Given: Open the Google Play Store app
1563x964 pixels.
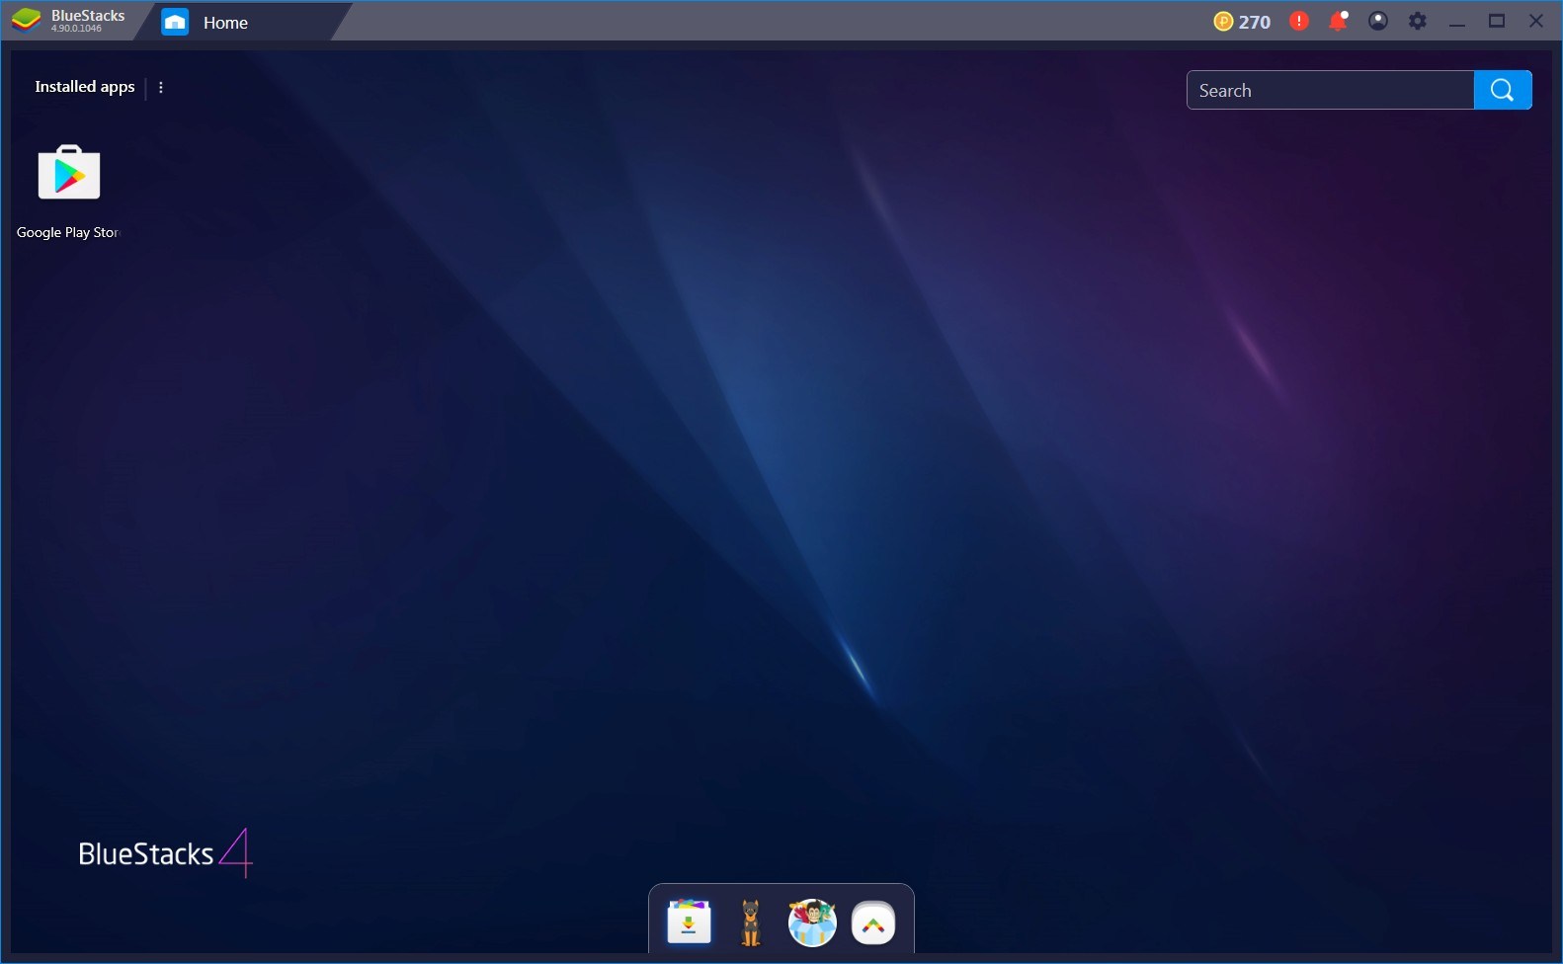Looking at the screenshot, I should (x=68, y=174).
